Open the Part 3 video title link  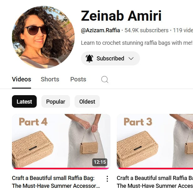(x=155, y=182)
